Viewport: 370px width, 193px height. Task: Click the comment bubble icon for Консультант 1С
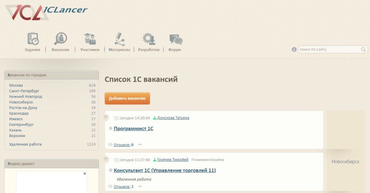click(x=110, y=186)
